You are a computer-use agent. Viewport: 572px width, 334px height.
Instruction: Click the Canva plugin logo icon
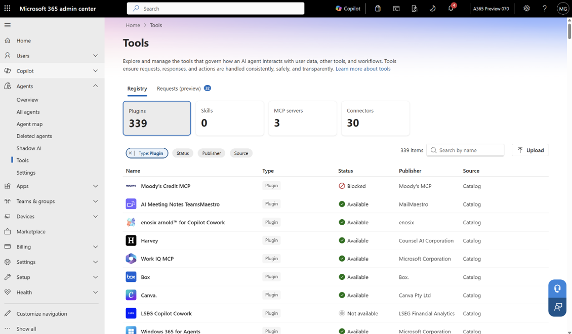tap(131, 295)
